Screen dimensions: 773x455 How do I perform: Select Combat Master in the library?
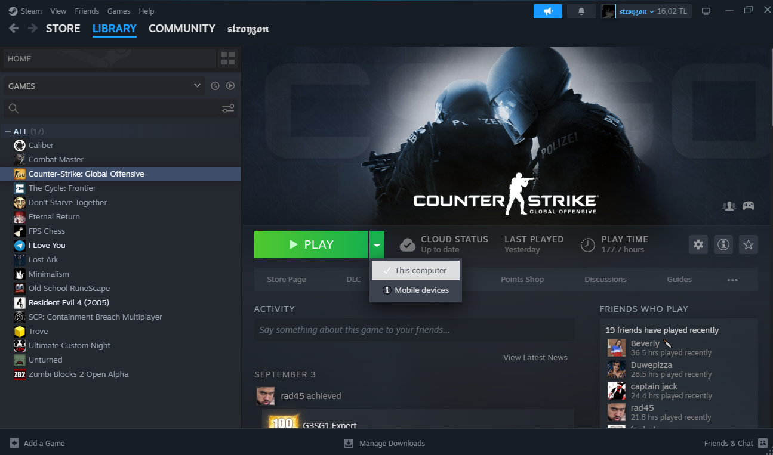(121, 159)
